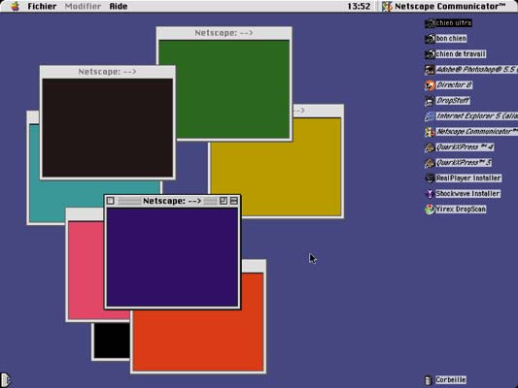Click the title bar of the green Netscape window
518x388 pixels.
click(224, 33)
